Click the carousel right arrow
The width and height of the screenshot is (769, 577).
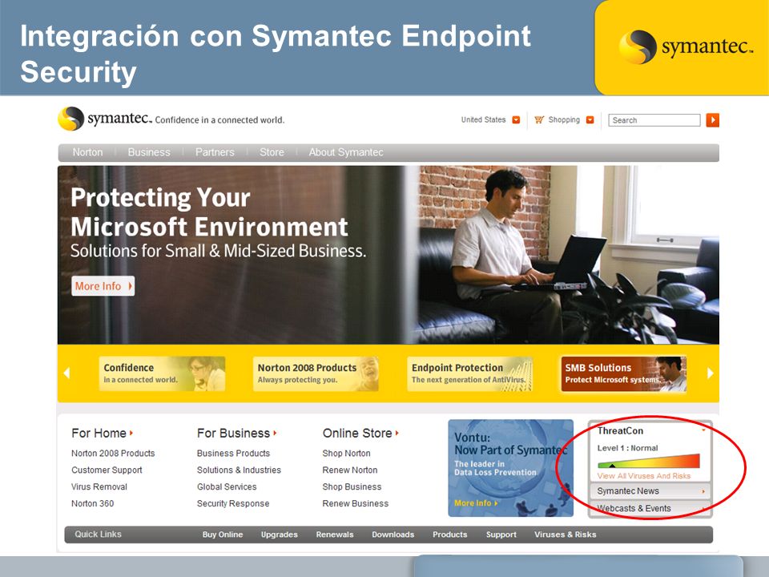711,373
